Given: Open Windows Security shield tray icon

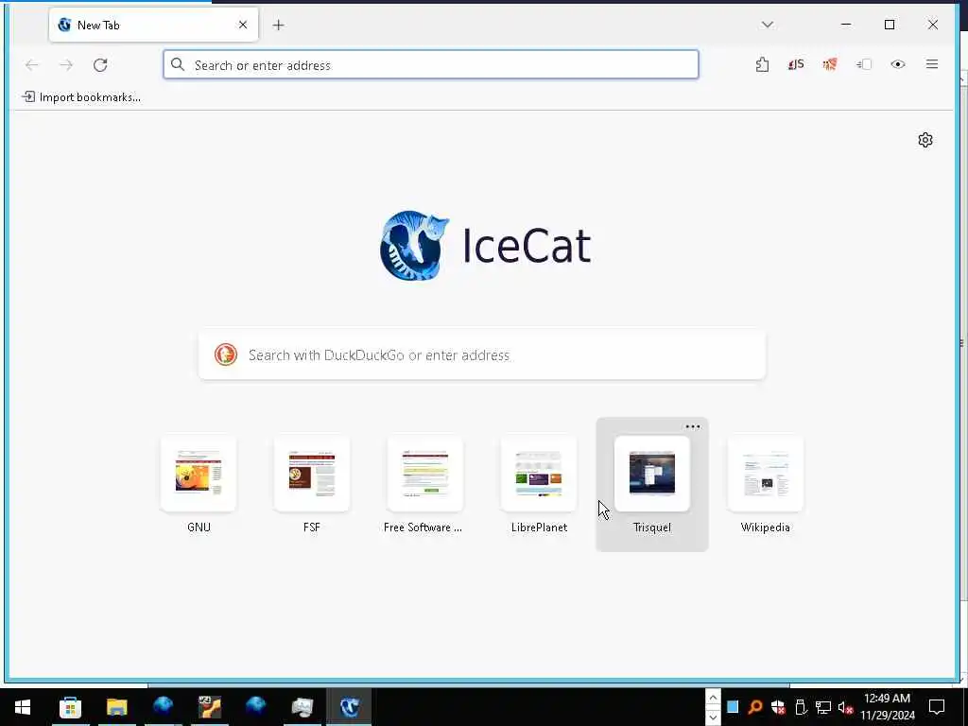Looking at the screenshot, I should (778, 707).
